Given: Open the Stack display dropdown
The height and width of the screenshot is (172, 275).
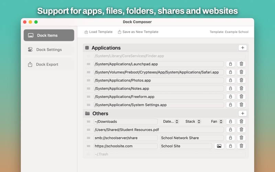Looking at the screenshot, I should point(193,121).
